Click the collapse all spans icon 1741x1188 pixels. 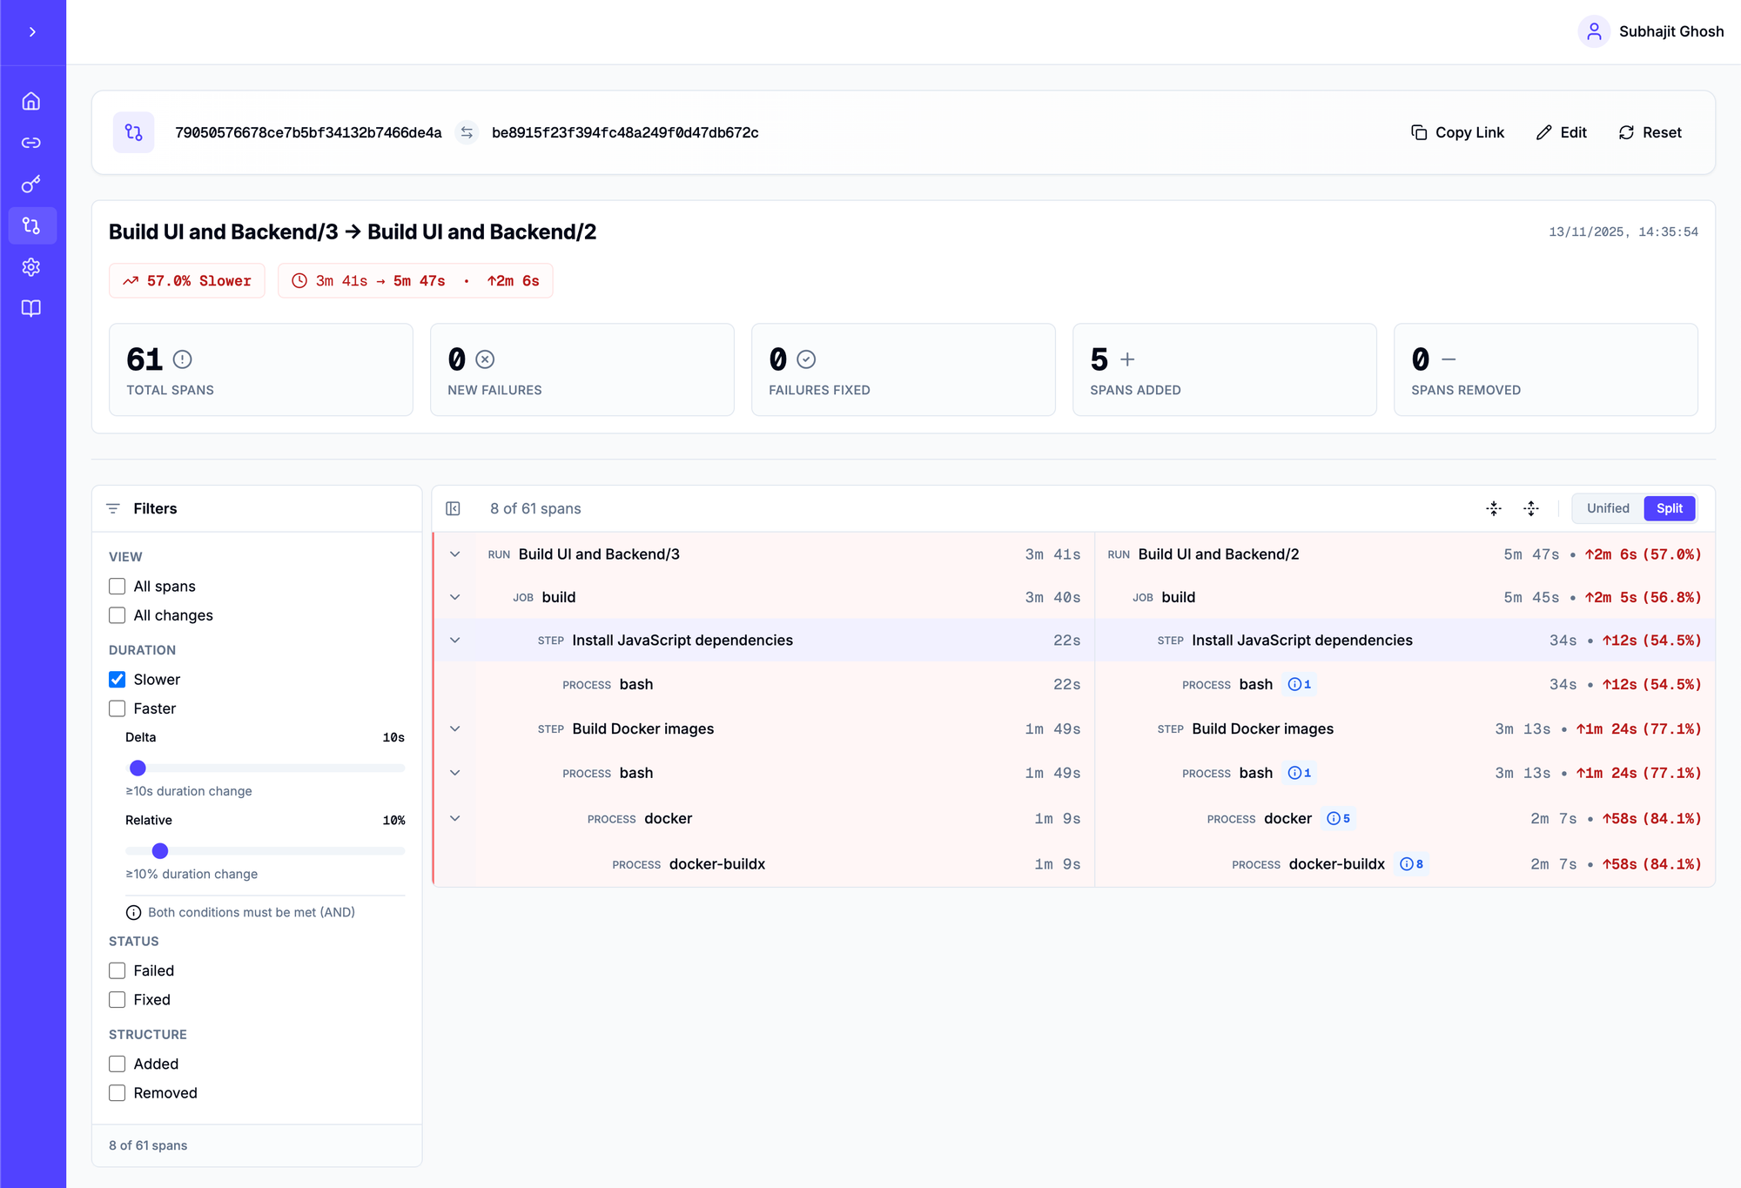point(1494,508)
